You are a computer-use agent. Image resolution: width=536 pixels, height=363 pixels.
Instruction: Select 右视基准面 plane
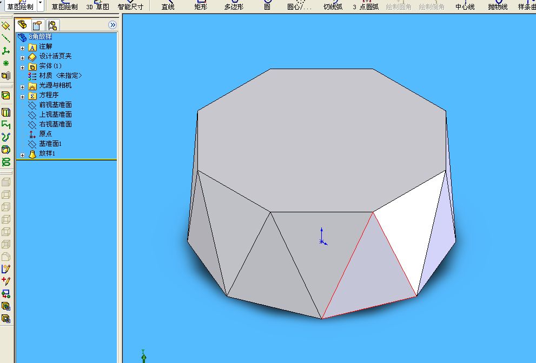coord(55,124)
